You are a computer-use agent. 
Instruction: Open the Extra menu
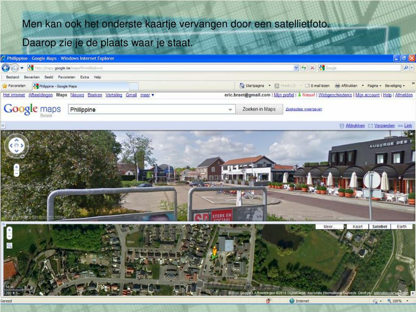pos(84,77)
